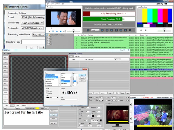
Task: Select the Flash tool in Insta Title sidebar
Action: tap(5, 70)
